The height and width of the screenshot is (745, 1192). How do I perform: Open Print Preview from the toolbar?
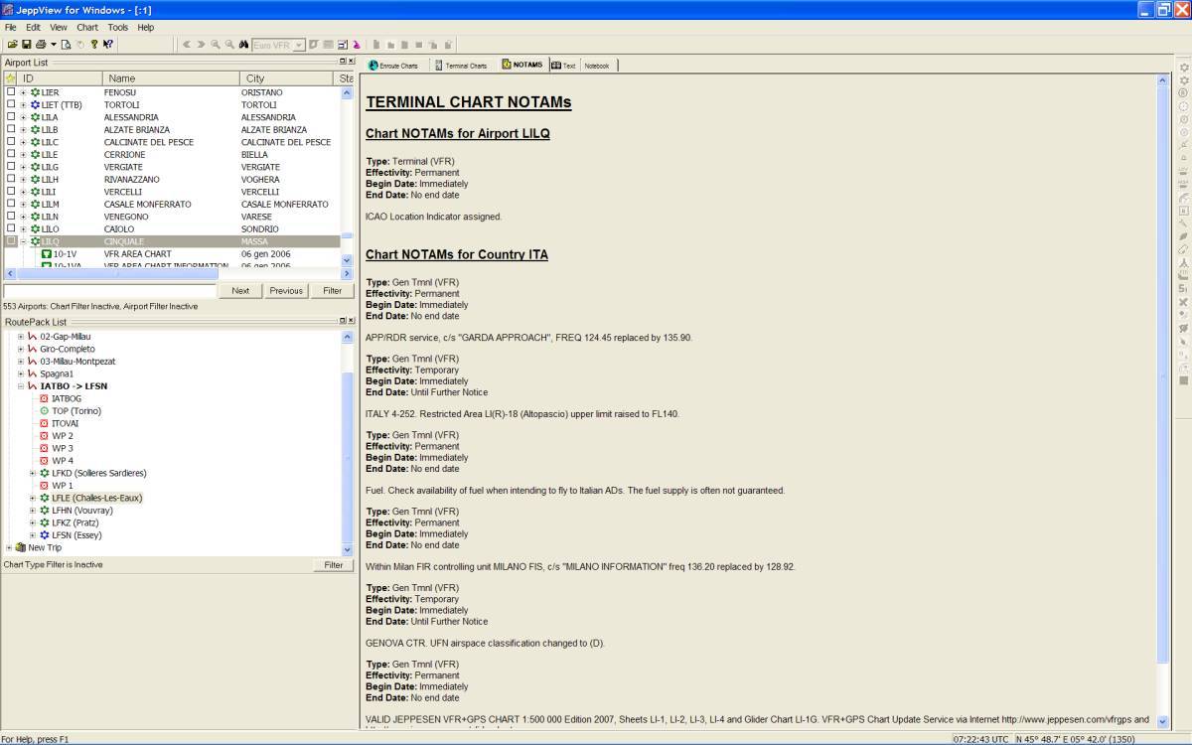pyautogui.click(x=67, y=45)
